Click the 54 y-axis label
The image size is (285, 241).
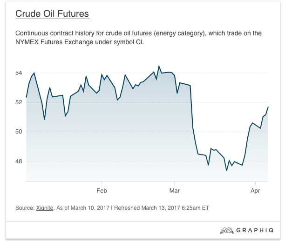(19, 73)
